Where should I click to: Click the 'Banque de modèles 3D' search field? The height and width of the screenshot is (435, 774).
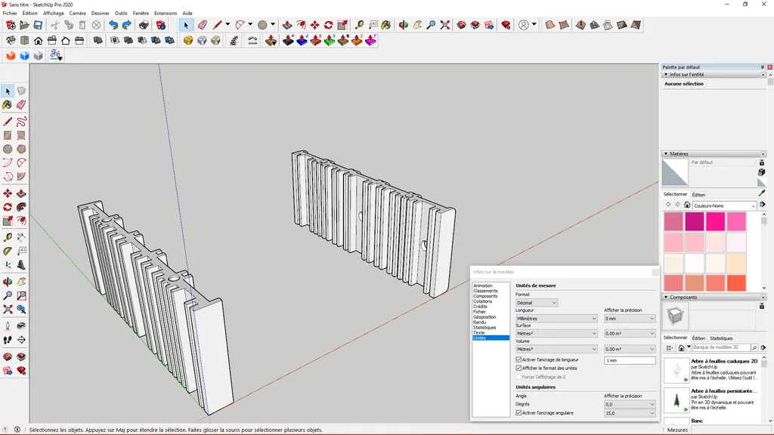720,347
